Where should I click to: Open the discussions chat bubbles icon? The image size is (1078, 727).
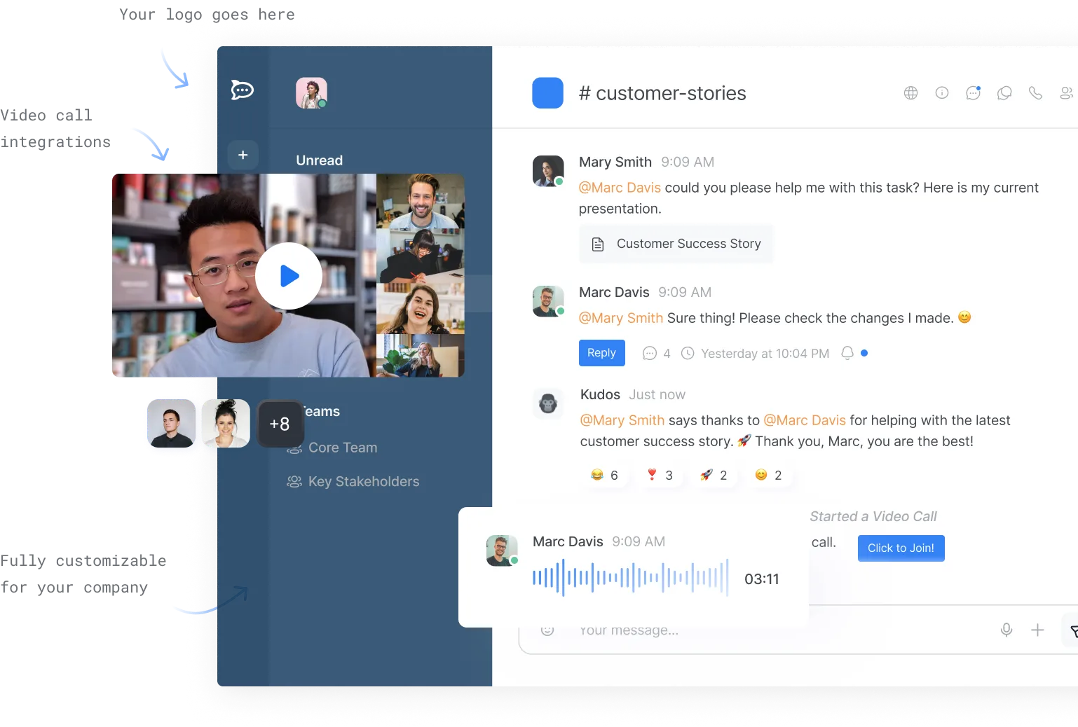point(1004,92)
